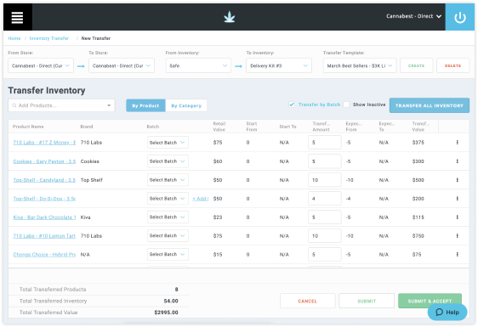478x327 pixels.
Task: Click the Submit & Accept button
Action: pyautogui.click(x=430, y=301)
